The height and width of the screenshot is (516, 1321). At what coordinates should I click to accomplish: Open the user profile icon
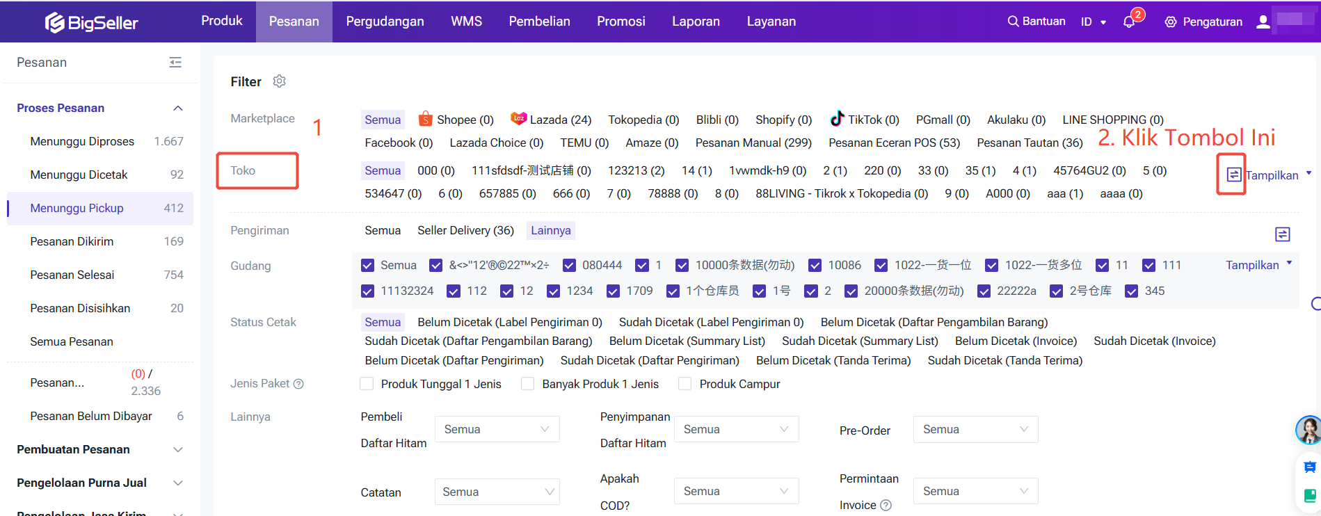[x=1263, y=22]
